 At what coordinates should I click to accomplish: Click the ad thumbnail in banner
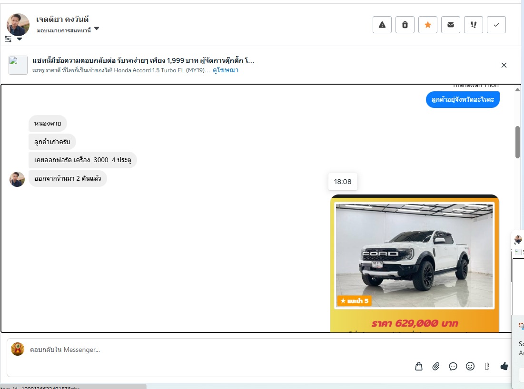coord(18,65)
